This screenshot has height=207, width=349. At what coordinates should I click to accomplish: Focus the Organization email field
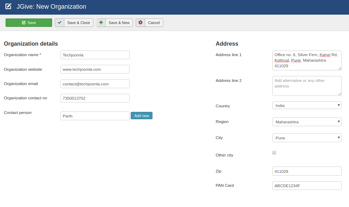click(95, 84)
